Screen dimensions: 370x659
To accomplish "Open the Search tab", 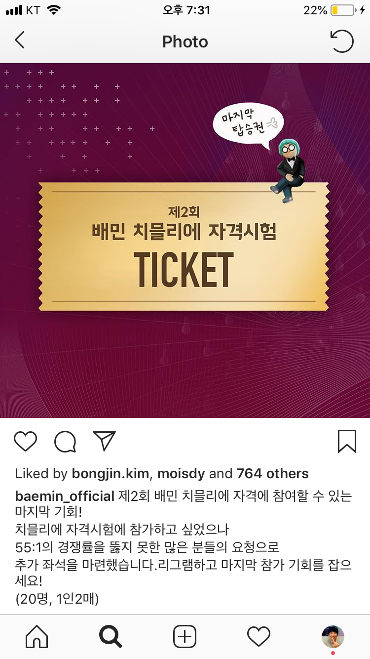I will click(x=111, y=636).
